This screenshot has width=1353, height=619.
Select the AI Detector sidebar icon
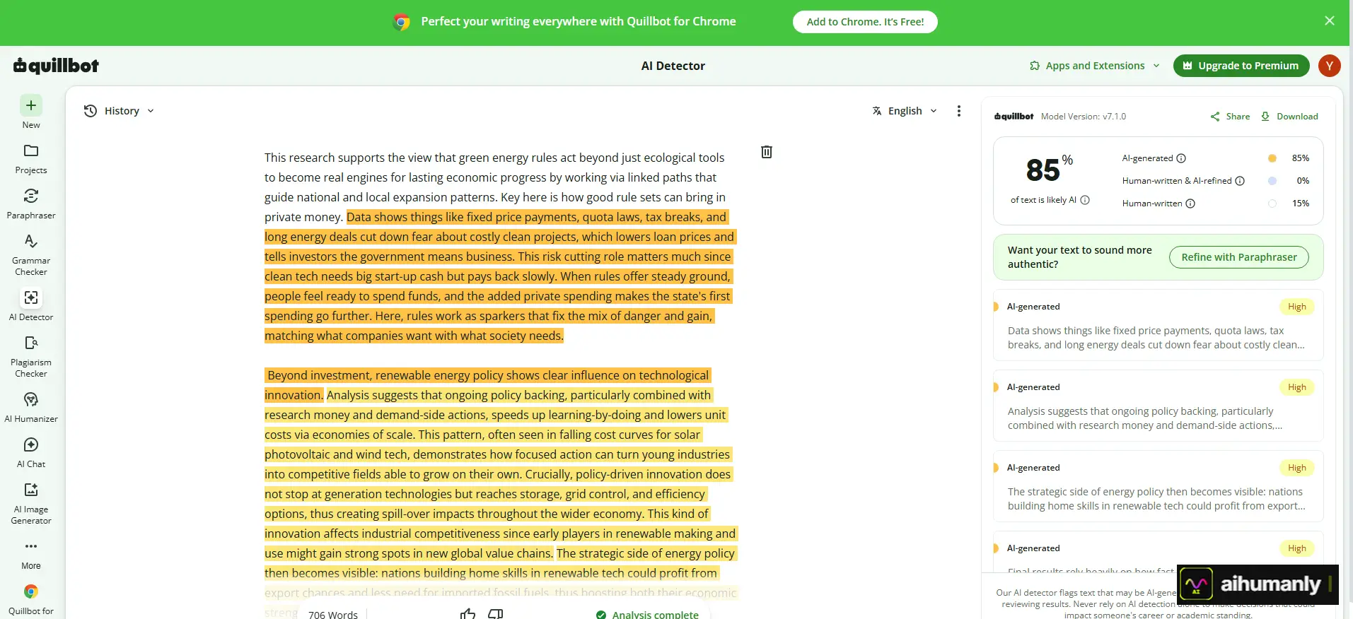[x=31, y=297]
